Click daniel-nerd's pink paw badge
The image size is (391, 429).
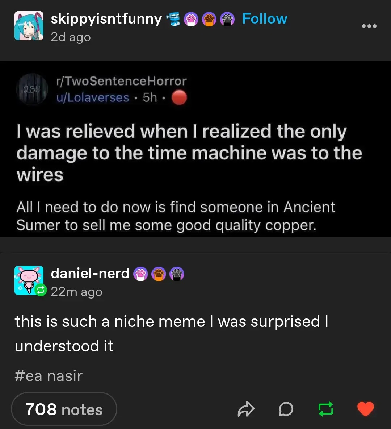pyautogui.click(x=140, y=274)
